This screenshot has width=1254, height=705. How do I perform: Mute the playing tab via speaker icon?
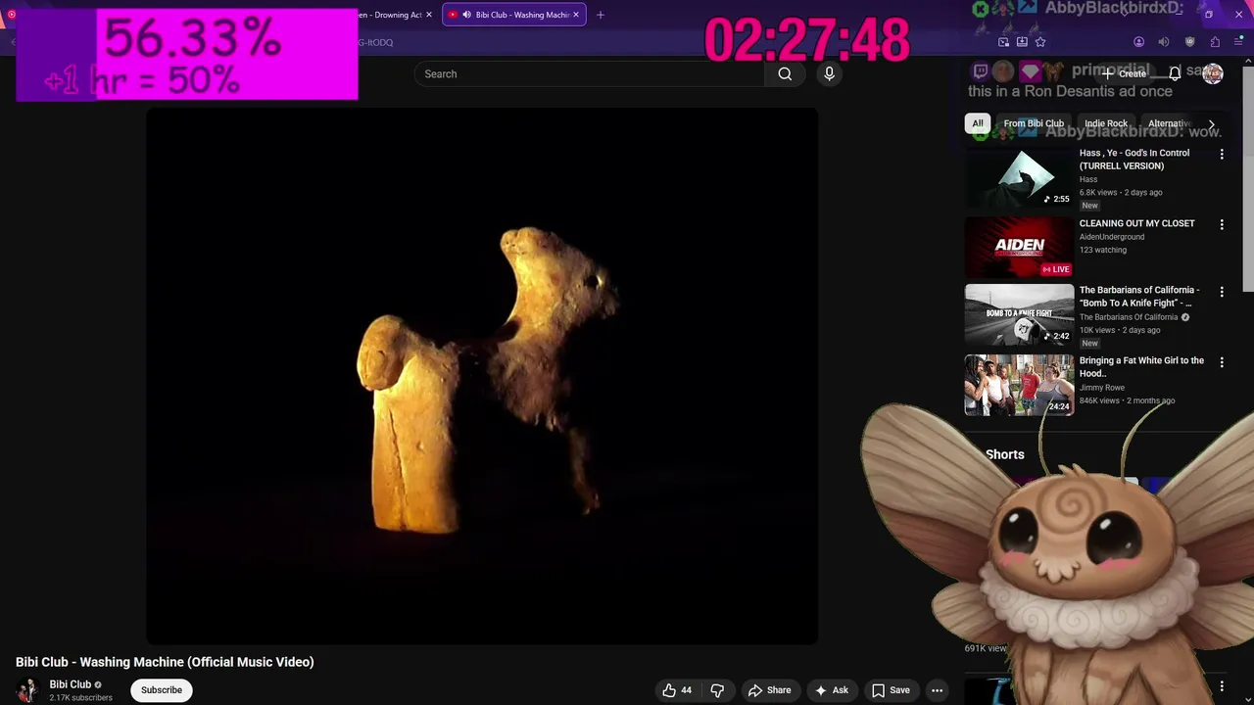click(x=466, y=15)
